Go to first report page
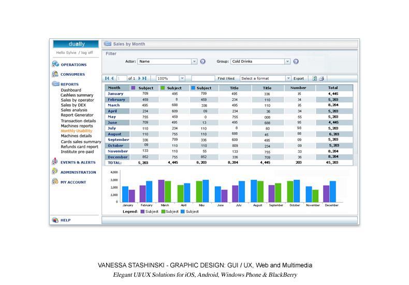 [107, 78]
